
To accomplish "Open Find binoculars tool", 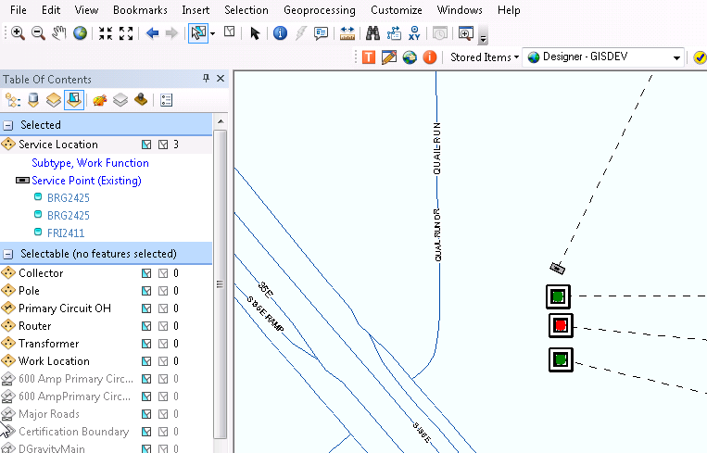I will (372, 33).
